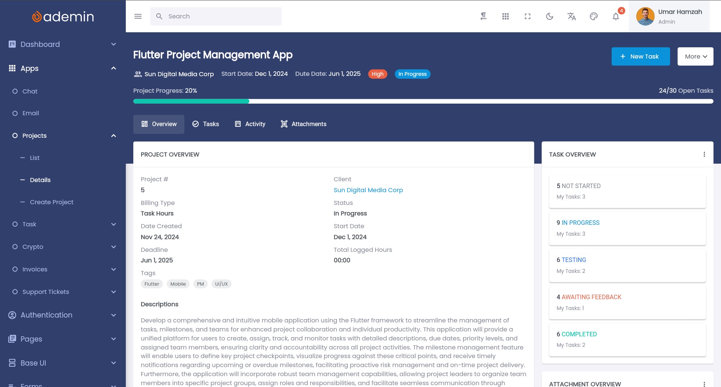Enter fullscreen mode via header icon

tap(528, 17)
